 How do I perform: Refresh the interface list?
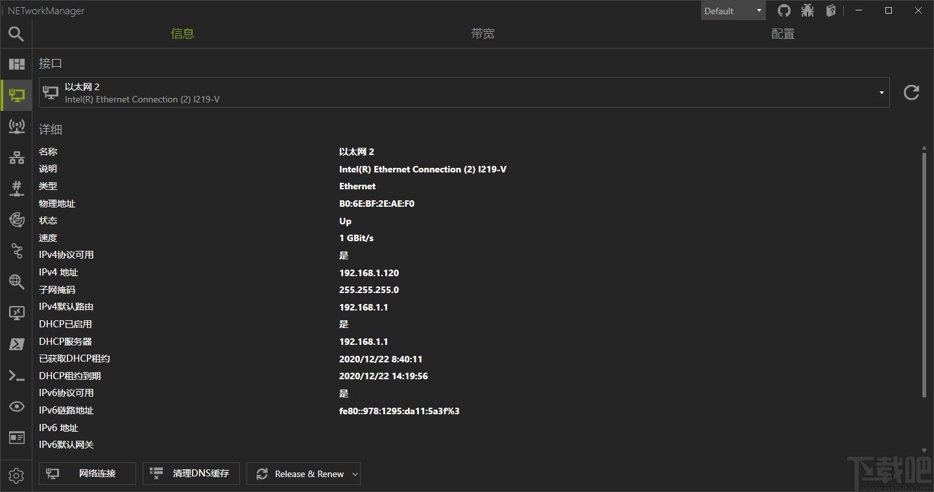(911, 92)
